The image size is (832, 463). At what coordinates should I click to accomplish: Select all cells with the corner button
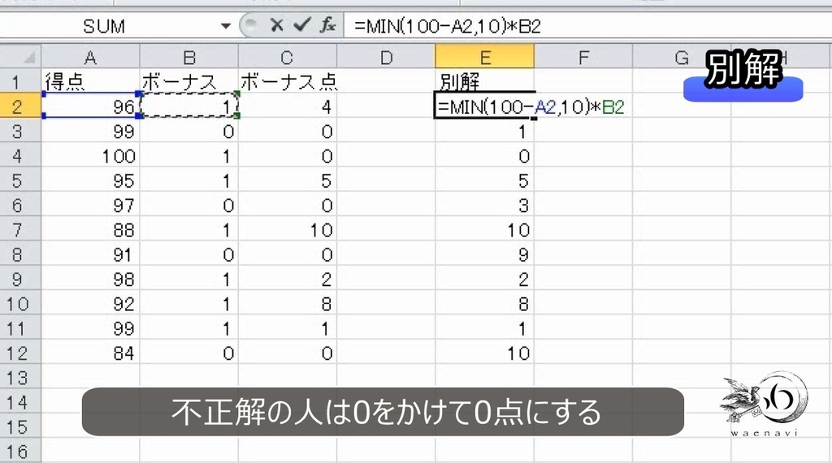[x=20, y=56]
